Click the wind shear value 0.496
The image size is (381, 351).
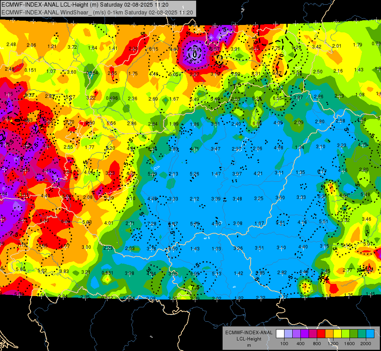[112, 98]
